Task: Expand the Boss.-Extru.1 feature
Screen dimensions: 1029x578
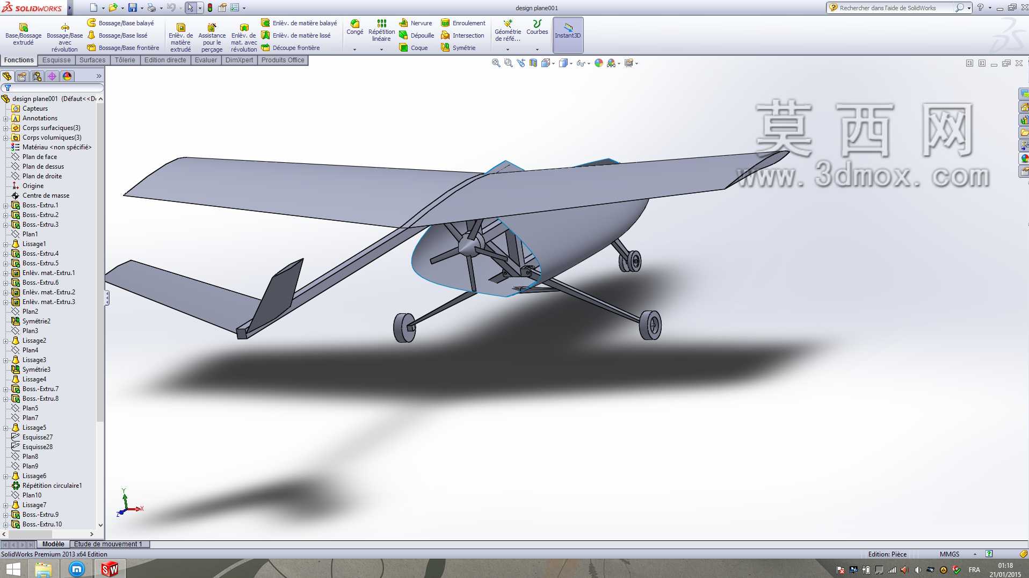Action: 6,205
